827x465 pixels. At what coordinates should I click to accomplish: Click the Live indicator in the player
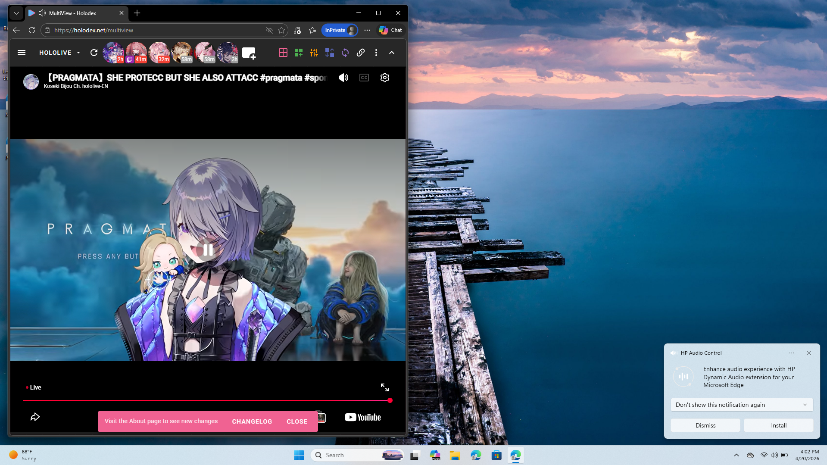[34, 387]
